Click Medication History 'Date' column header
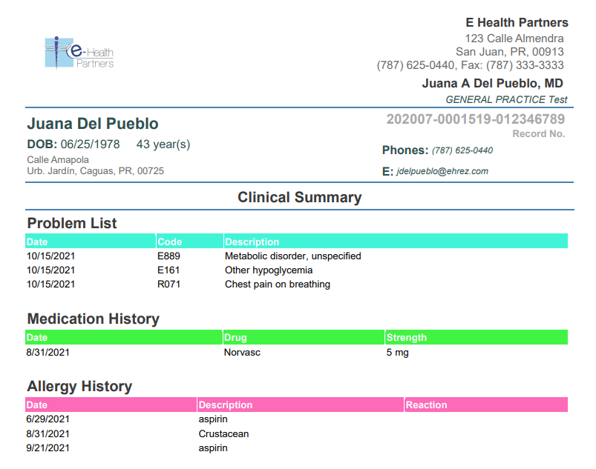The height and width of the screenshot is (469, 596). pos(123,337)
